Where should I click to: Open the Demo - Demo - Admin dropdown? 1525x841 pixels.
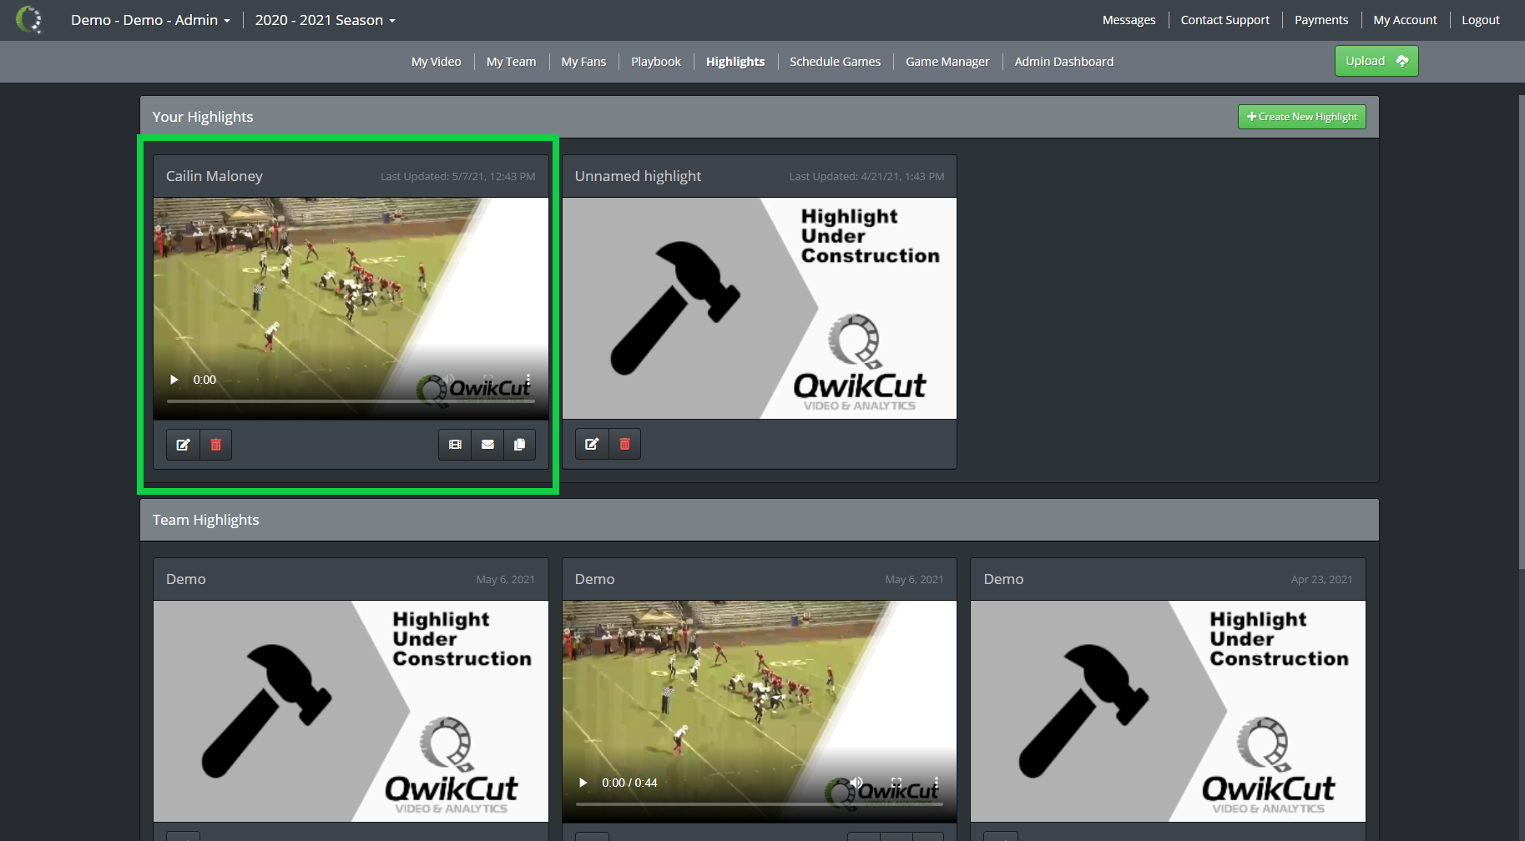point(150,19)
